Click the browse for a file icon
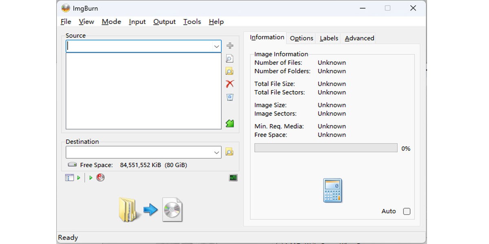Image resolution: width=489 pixels, height=244 pixels. tap(230, 59)
